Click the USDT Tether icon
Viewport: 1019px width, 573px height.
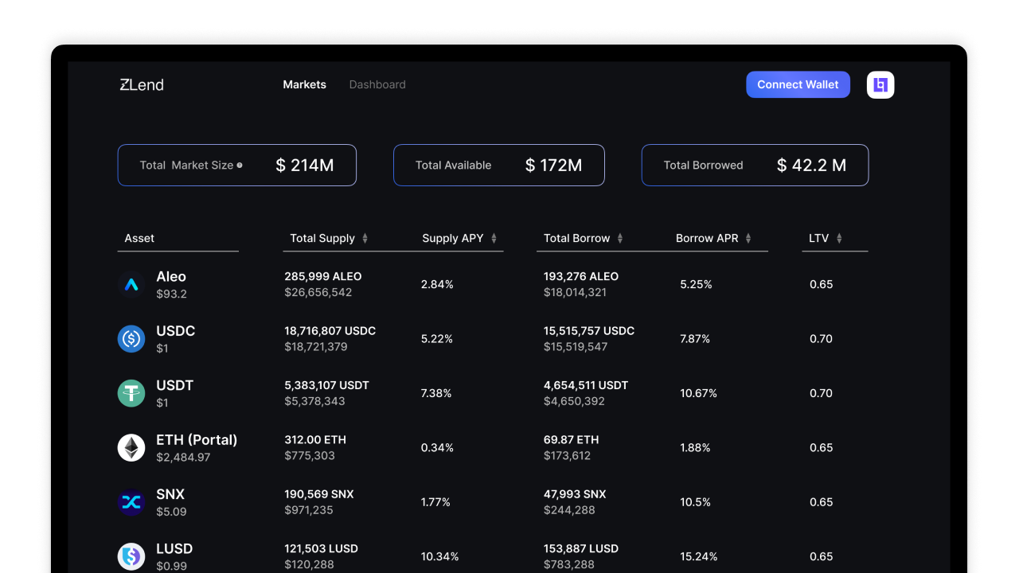pos(131,393)
